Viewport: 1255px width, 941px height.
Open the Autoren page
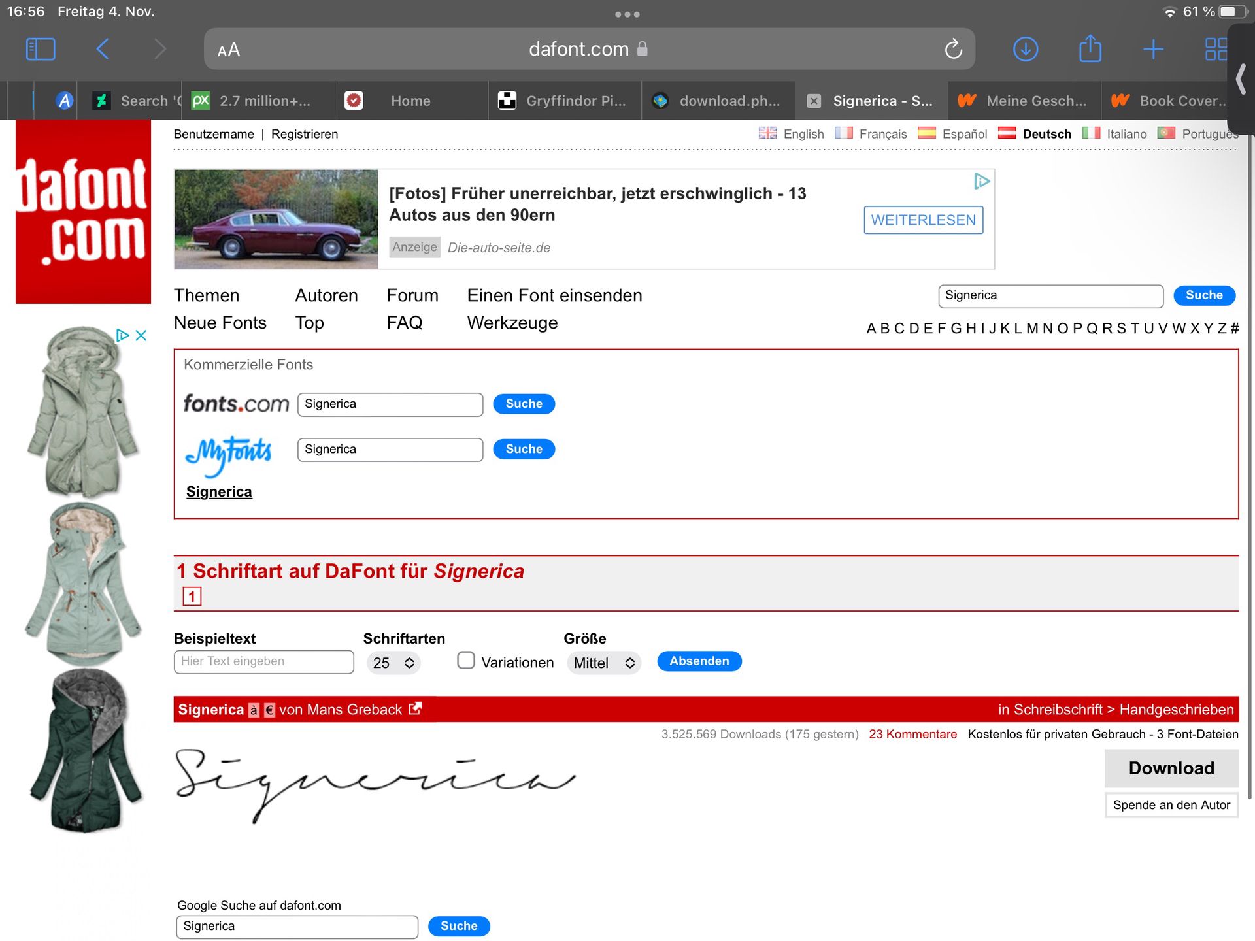(x=326, y=295)
